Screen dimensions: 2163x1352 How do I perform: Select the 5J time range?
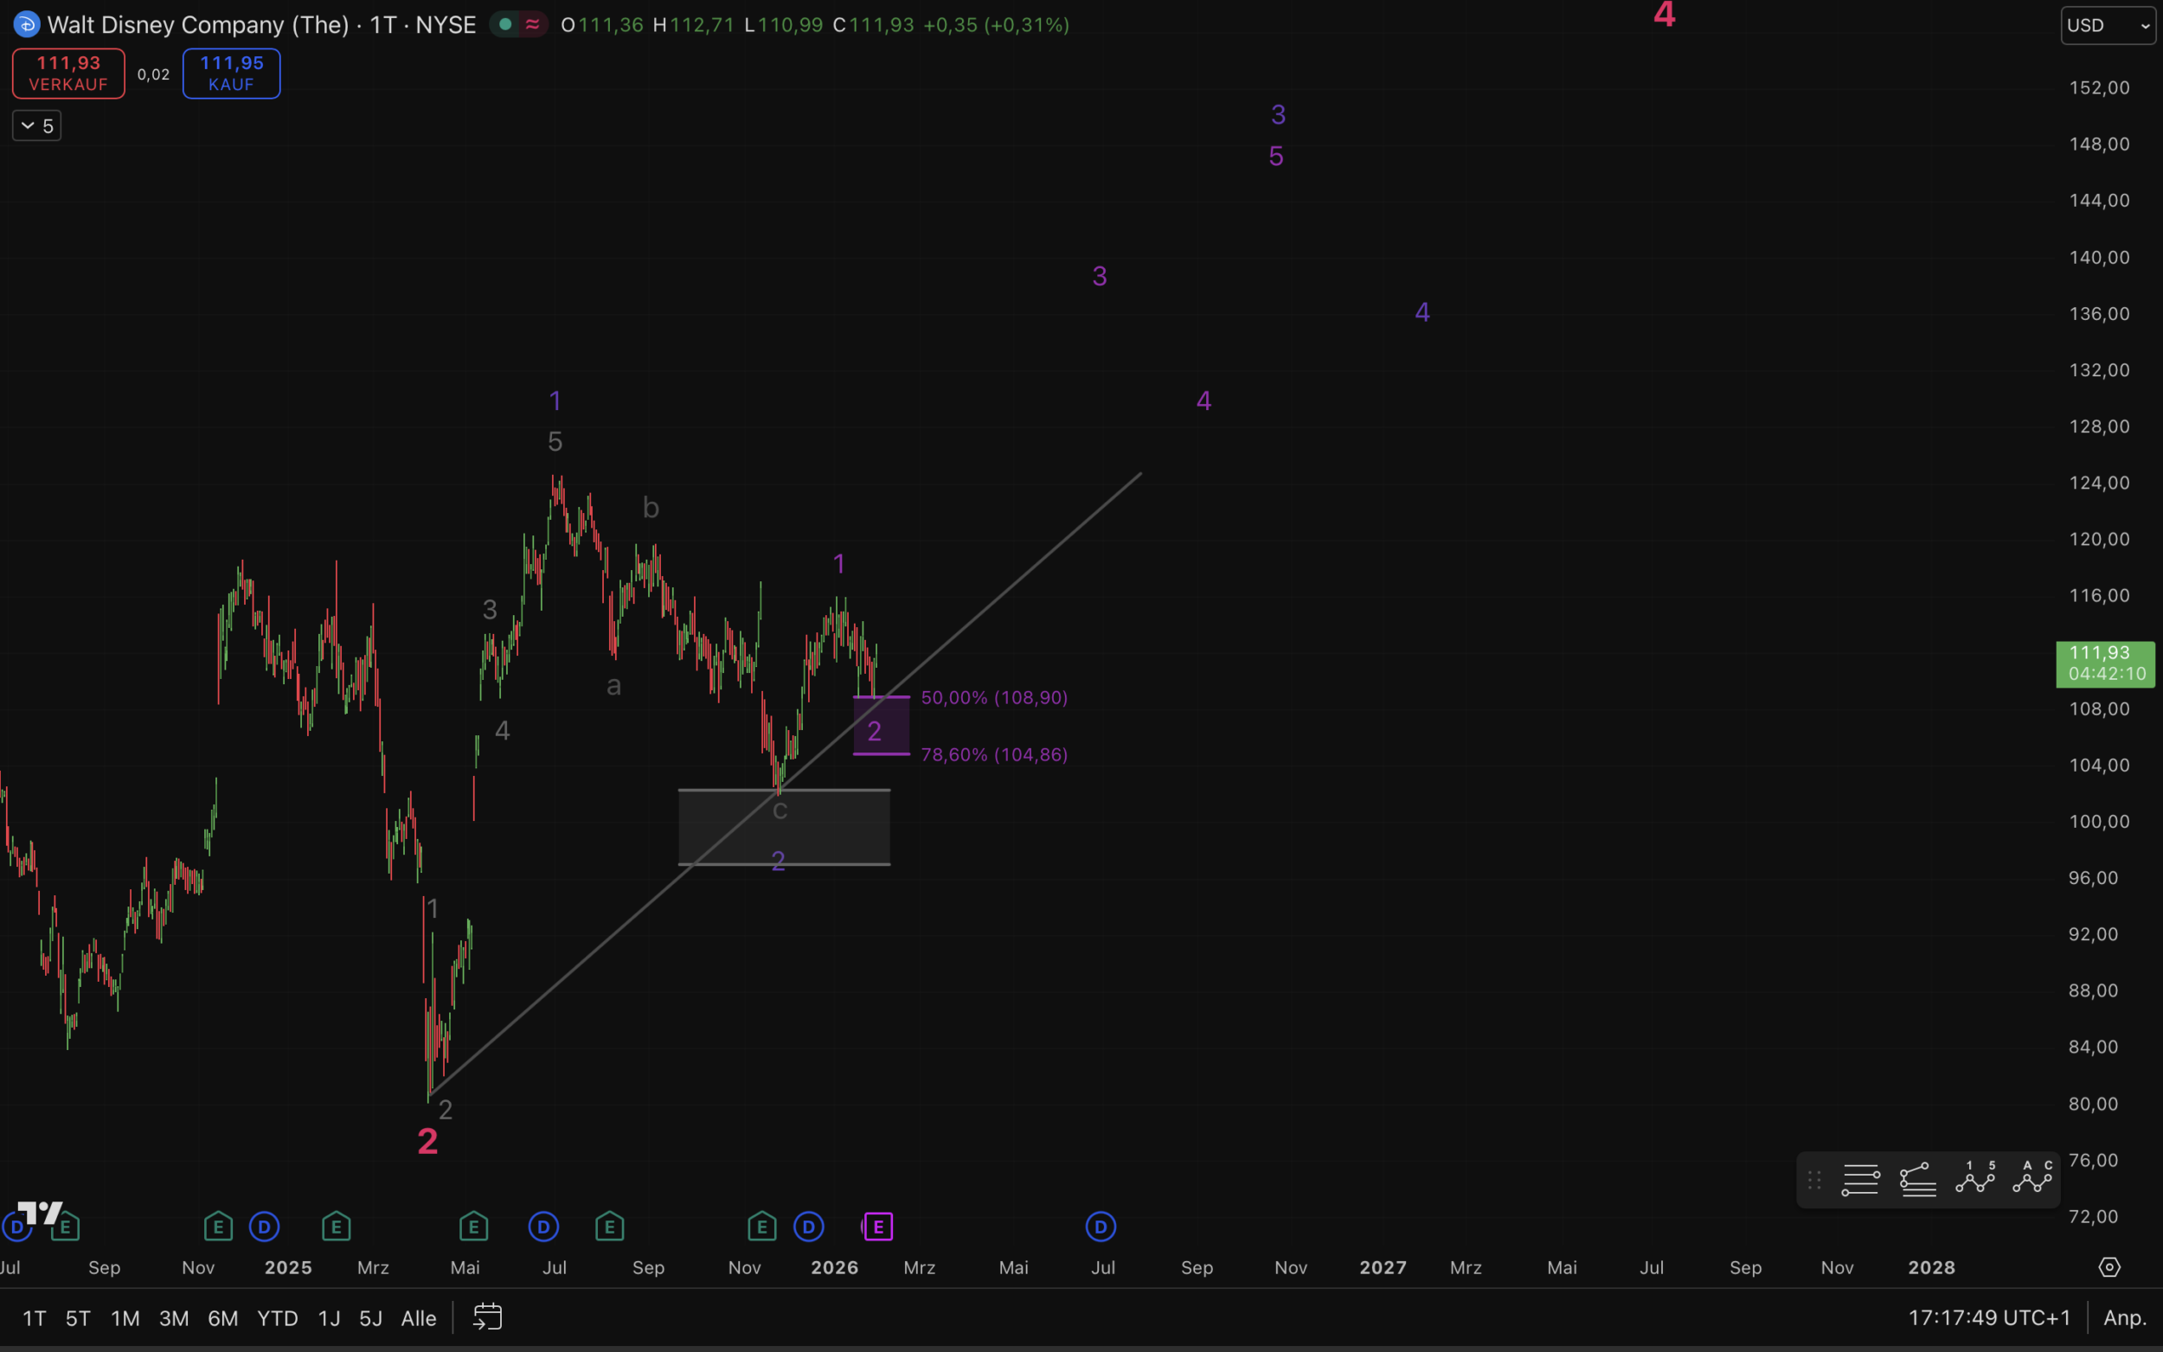(370, 1318)
